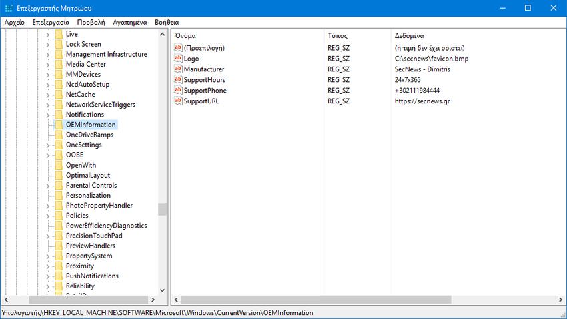Expand the Live key
The height and width of the screenshot is (319, 567).
point(48,34)
